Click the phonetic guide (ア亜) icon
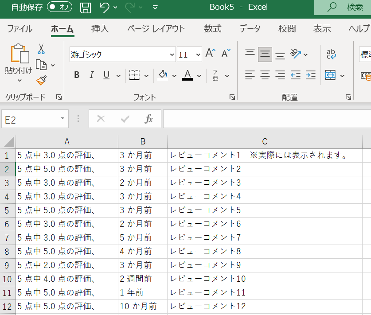 [215, 75]
